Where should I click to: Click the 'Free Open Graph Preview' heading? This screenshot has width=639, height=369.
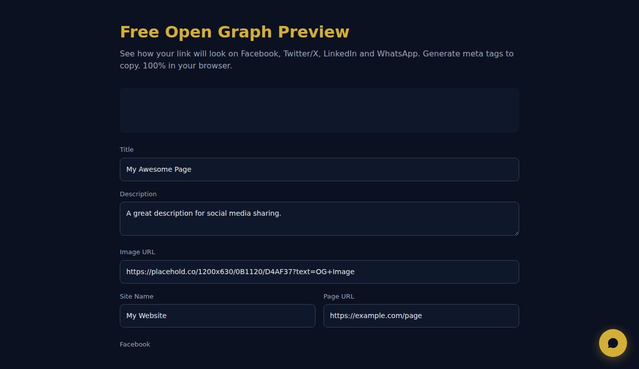[235, 32]
